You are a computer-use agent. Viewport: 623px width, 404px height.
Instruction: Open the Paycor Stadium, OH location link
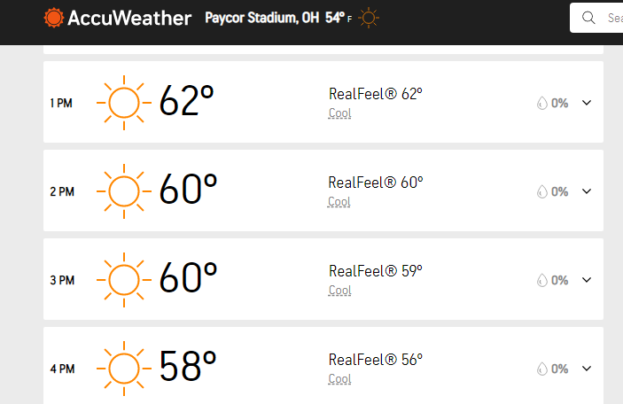click(x=261, y=18)
